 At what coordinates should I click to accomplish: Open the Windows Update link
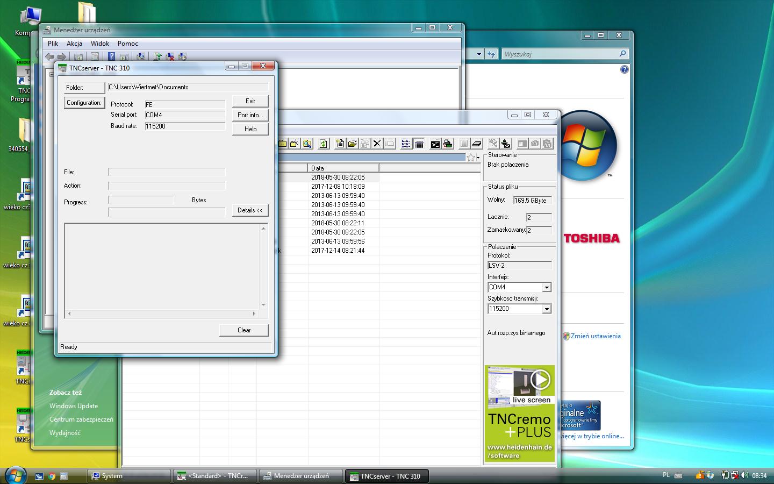tap(74, 406)
